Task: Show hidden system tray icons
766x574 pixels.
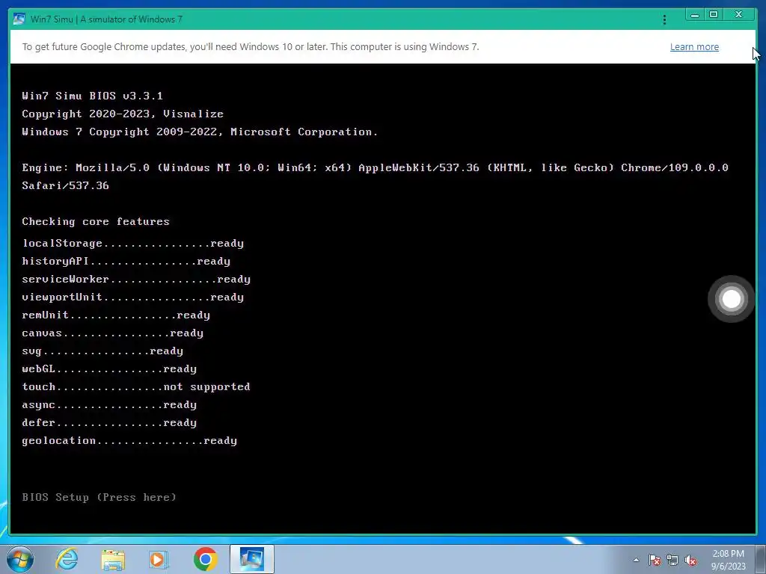Action: pos(636,560)
